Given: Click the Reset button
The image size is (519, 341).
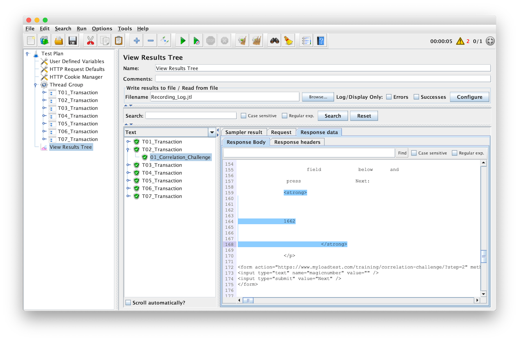Looking at the screenshot, I should [x=364, y=116].
